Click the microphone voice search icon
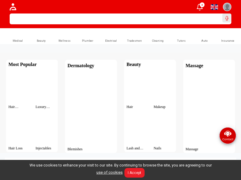 pyautogui.click(x=227, y=18)
